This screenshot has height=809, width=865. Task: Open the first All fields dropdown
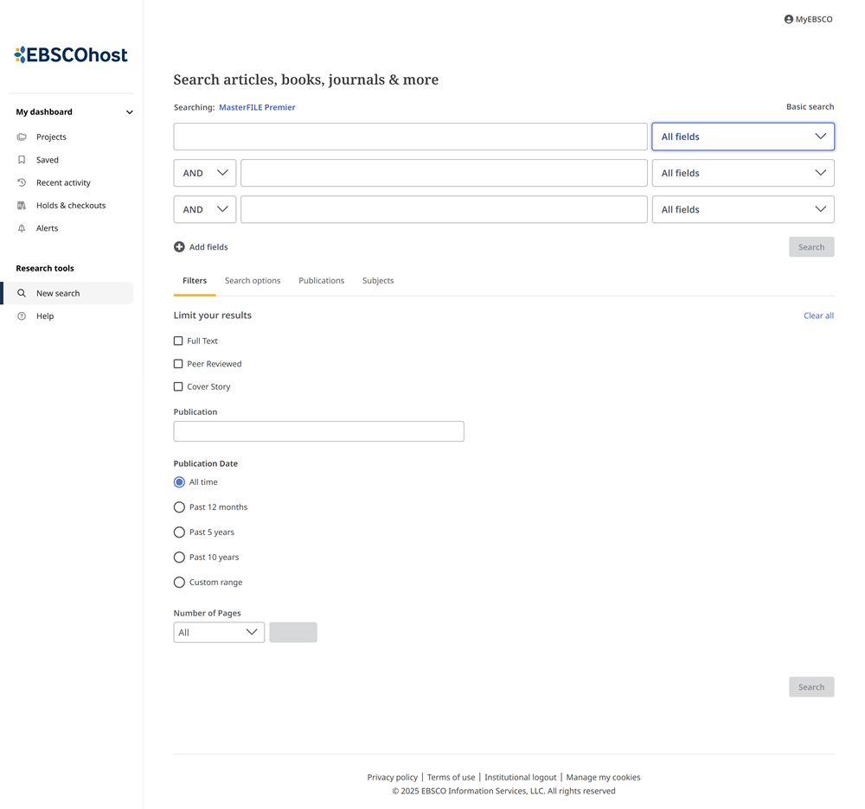click(742, 137)
